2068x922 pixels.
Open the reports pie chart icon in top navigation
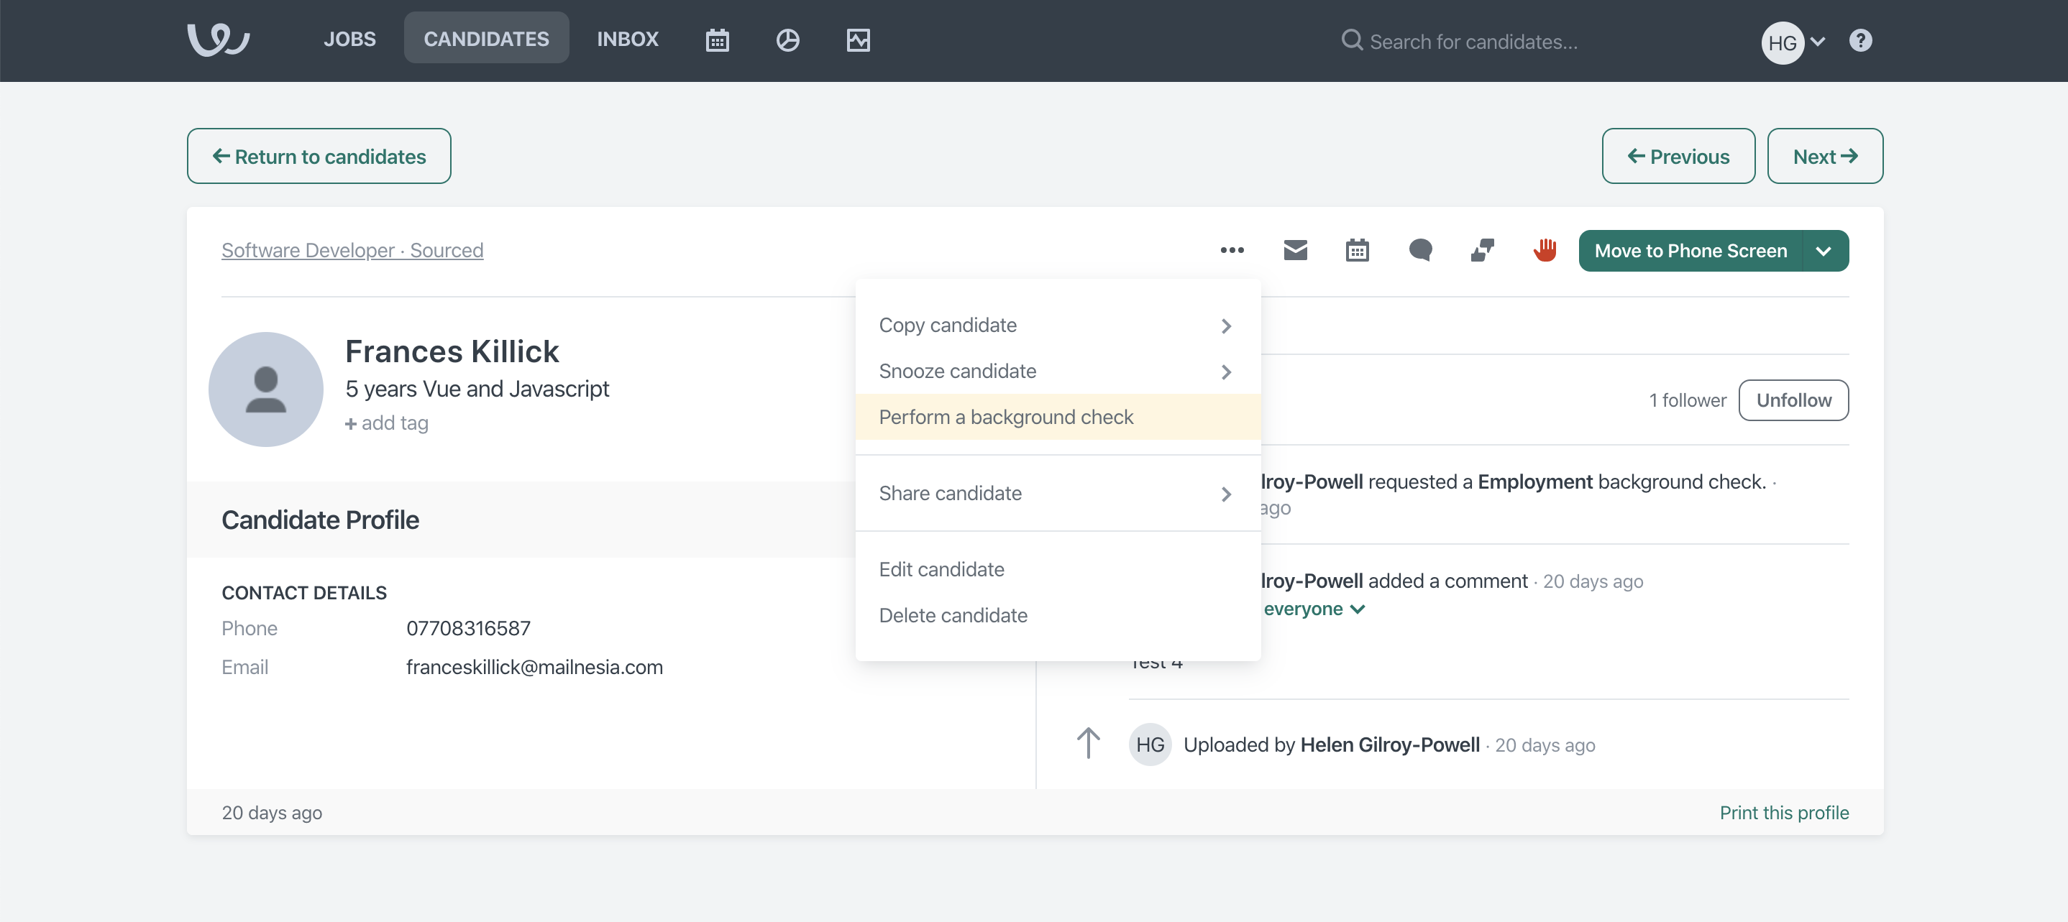click(787, 40)
